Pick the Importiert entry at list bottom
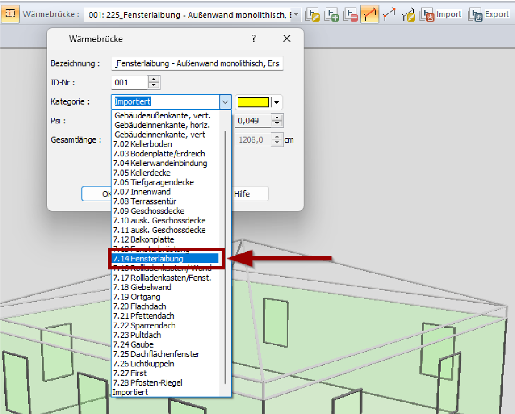The width and height of the screenshot is (515, 414). tap(131, 392)
